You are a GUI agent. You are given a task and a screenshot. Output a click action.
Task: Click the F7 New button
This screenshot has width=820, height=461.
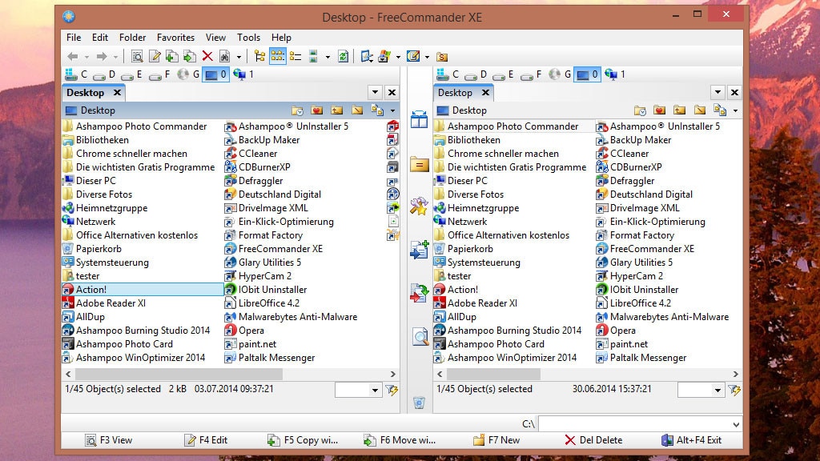click(496, 440)
